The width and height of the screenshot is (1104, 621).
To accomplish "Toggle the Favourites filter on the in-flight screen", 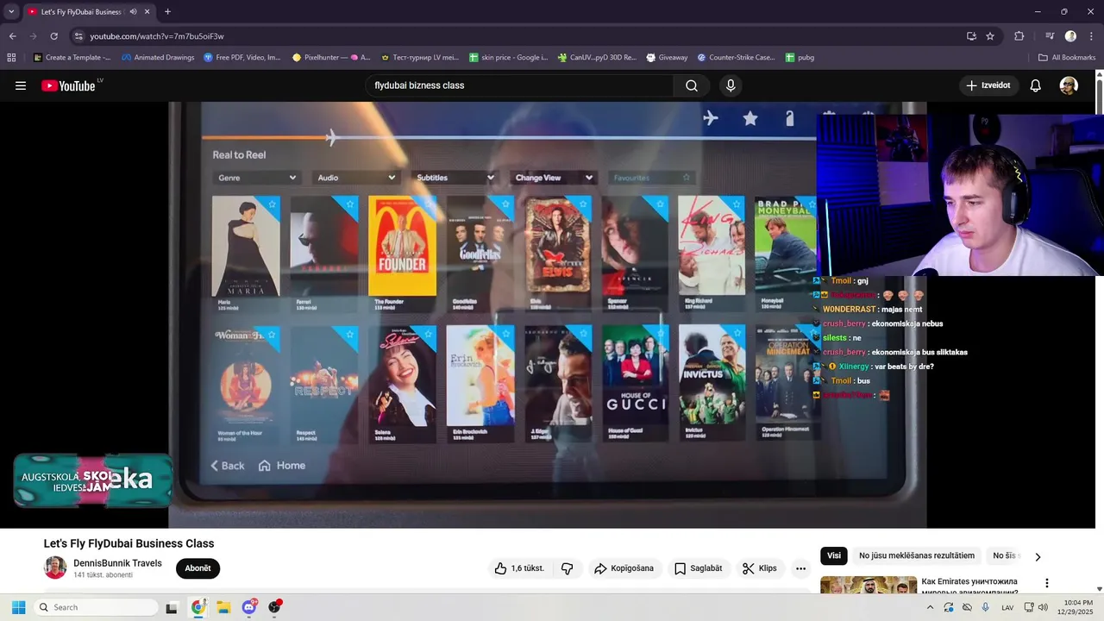I will click(652, 178).
